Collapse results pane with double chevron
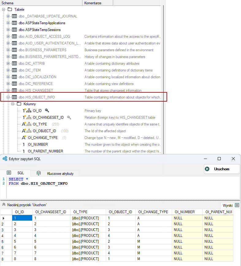The image size is (241, 266). click(4, 205)
